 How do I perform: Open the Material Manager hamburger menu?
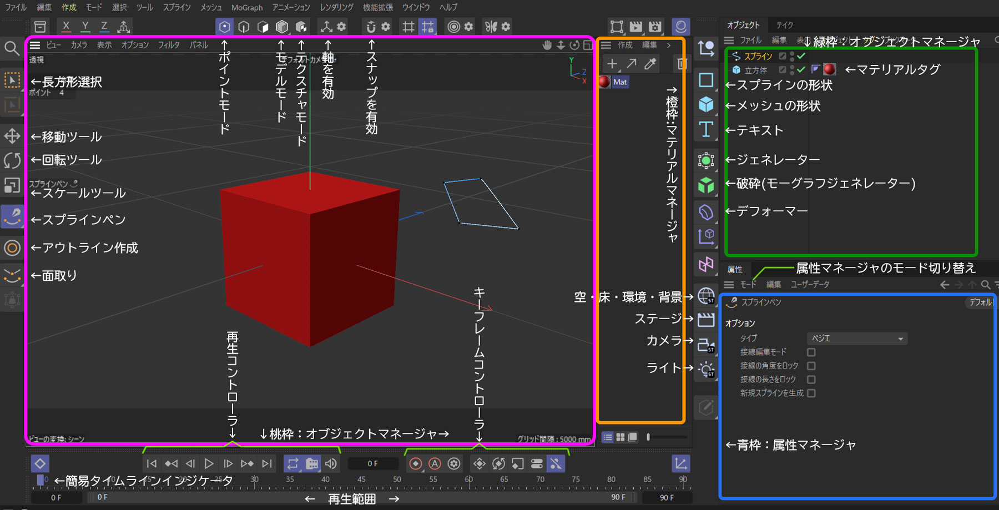606,46
